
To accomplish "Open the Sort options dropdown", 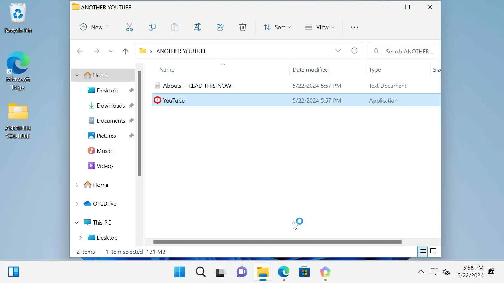I will click(x=277, y=27).
